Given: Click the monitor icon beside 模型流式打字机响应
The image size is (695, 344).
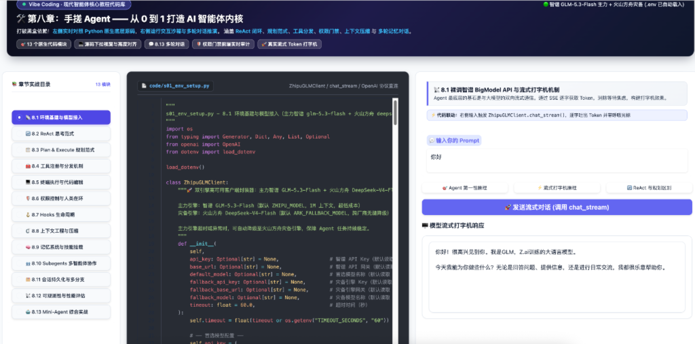Looking at the screenshot, I should (x=425, y=226).
